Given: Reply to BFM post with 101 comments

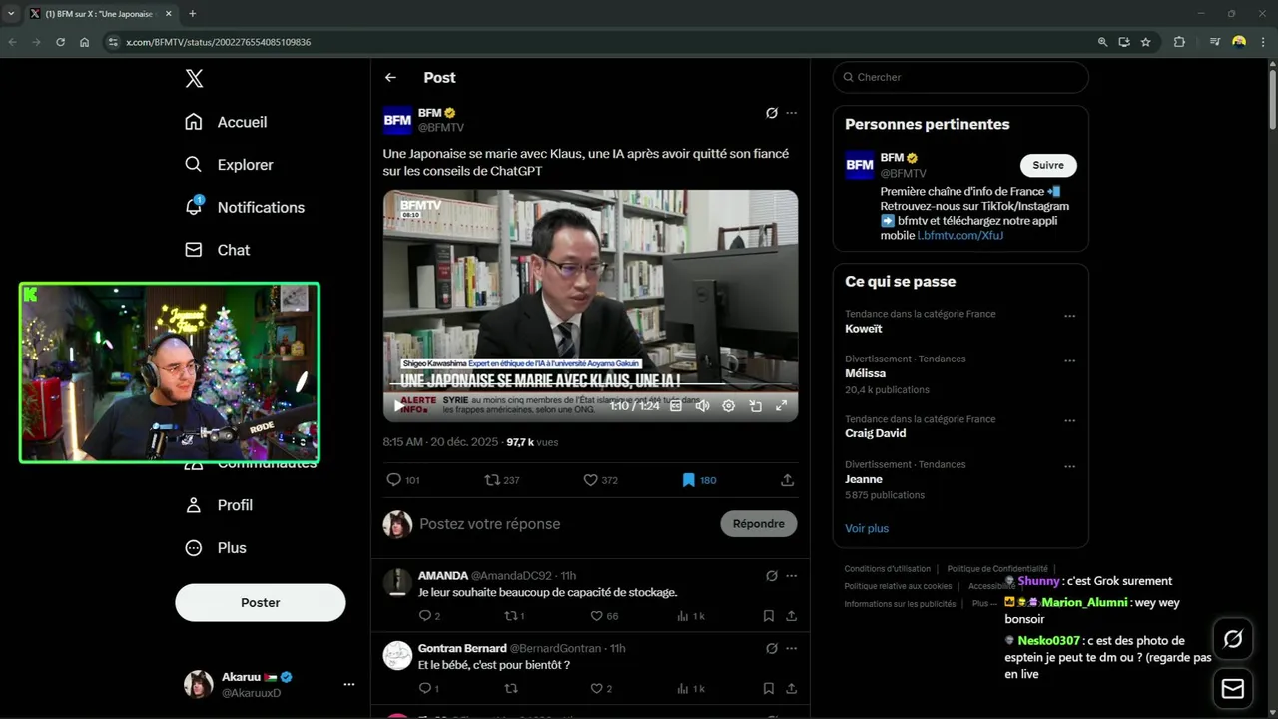Looking at the screenshot, I should 403,480.
